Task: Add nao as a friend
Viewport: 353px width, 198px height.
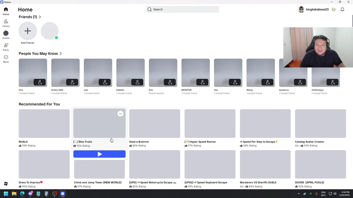Action: coord(105,82)
